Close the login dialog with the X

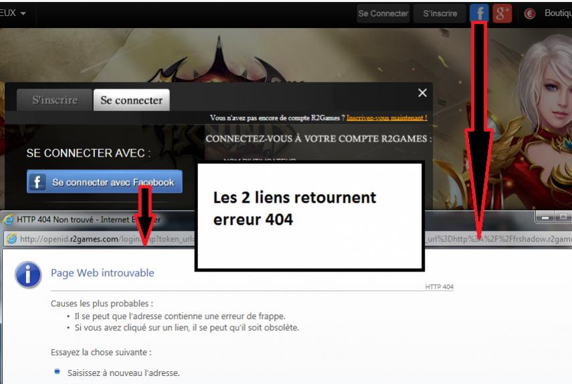(x=421, y=93)
